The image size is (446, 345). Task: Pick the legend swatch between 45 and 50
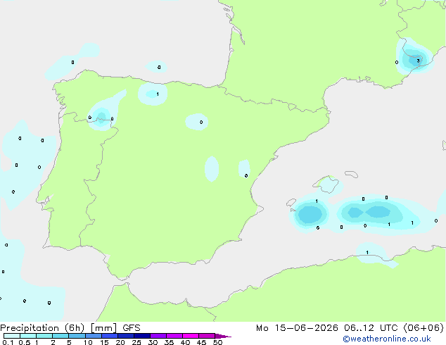[207, 336]
